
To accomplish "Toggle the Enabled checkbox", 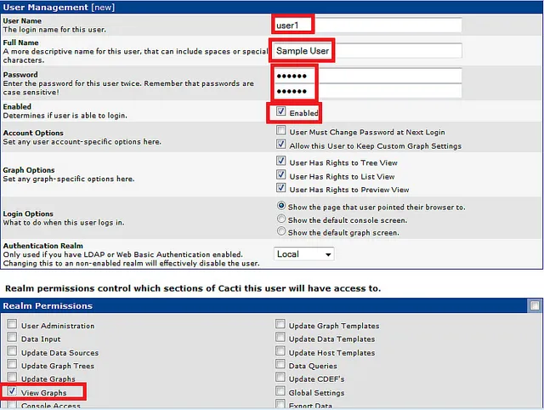I will tap(281, 112).
